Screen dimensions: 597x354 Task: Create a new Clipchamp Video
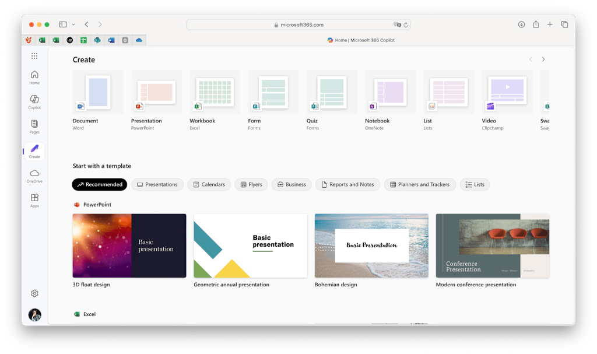(x=507, y=100)
